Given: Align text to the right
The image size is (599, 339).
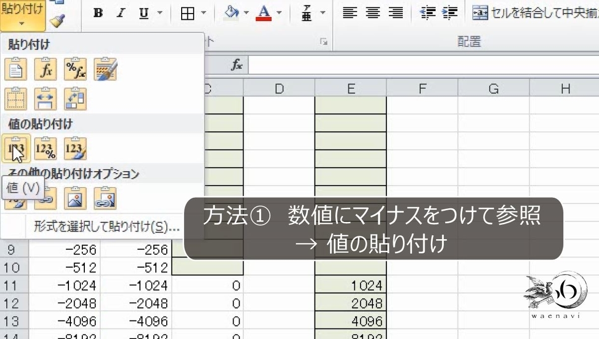Looking at the screenshot, I should tap(396, 13).
